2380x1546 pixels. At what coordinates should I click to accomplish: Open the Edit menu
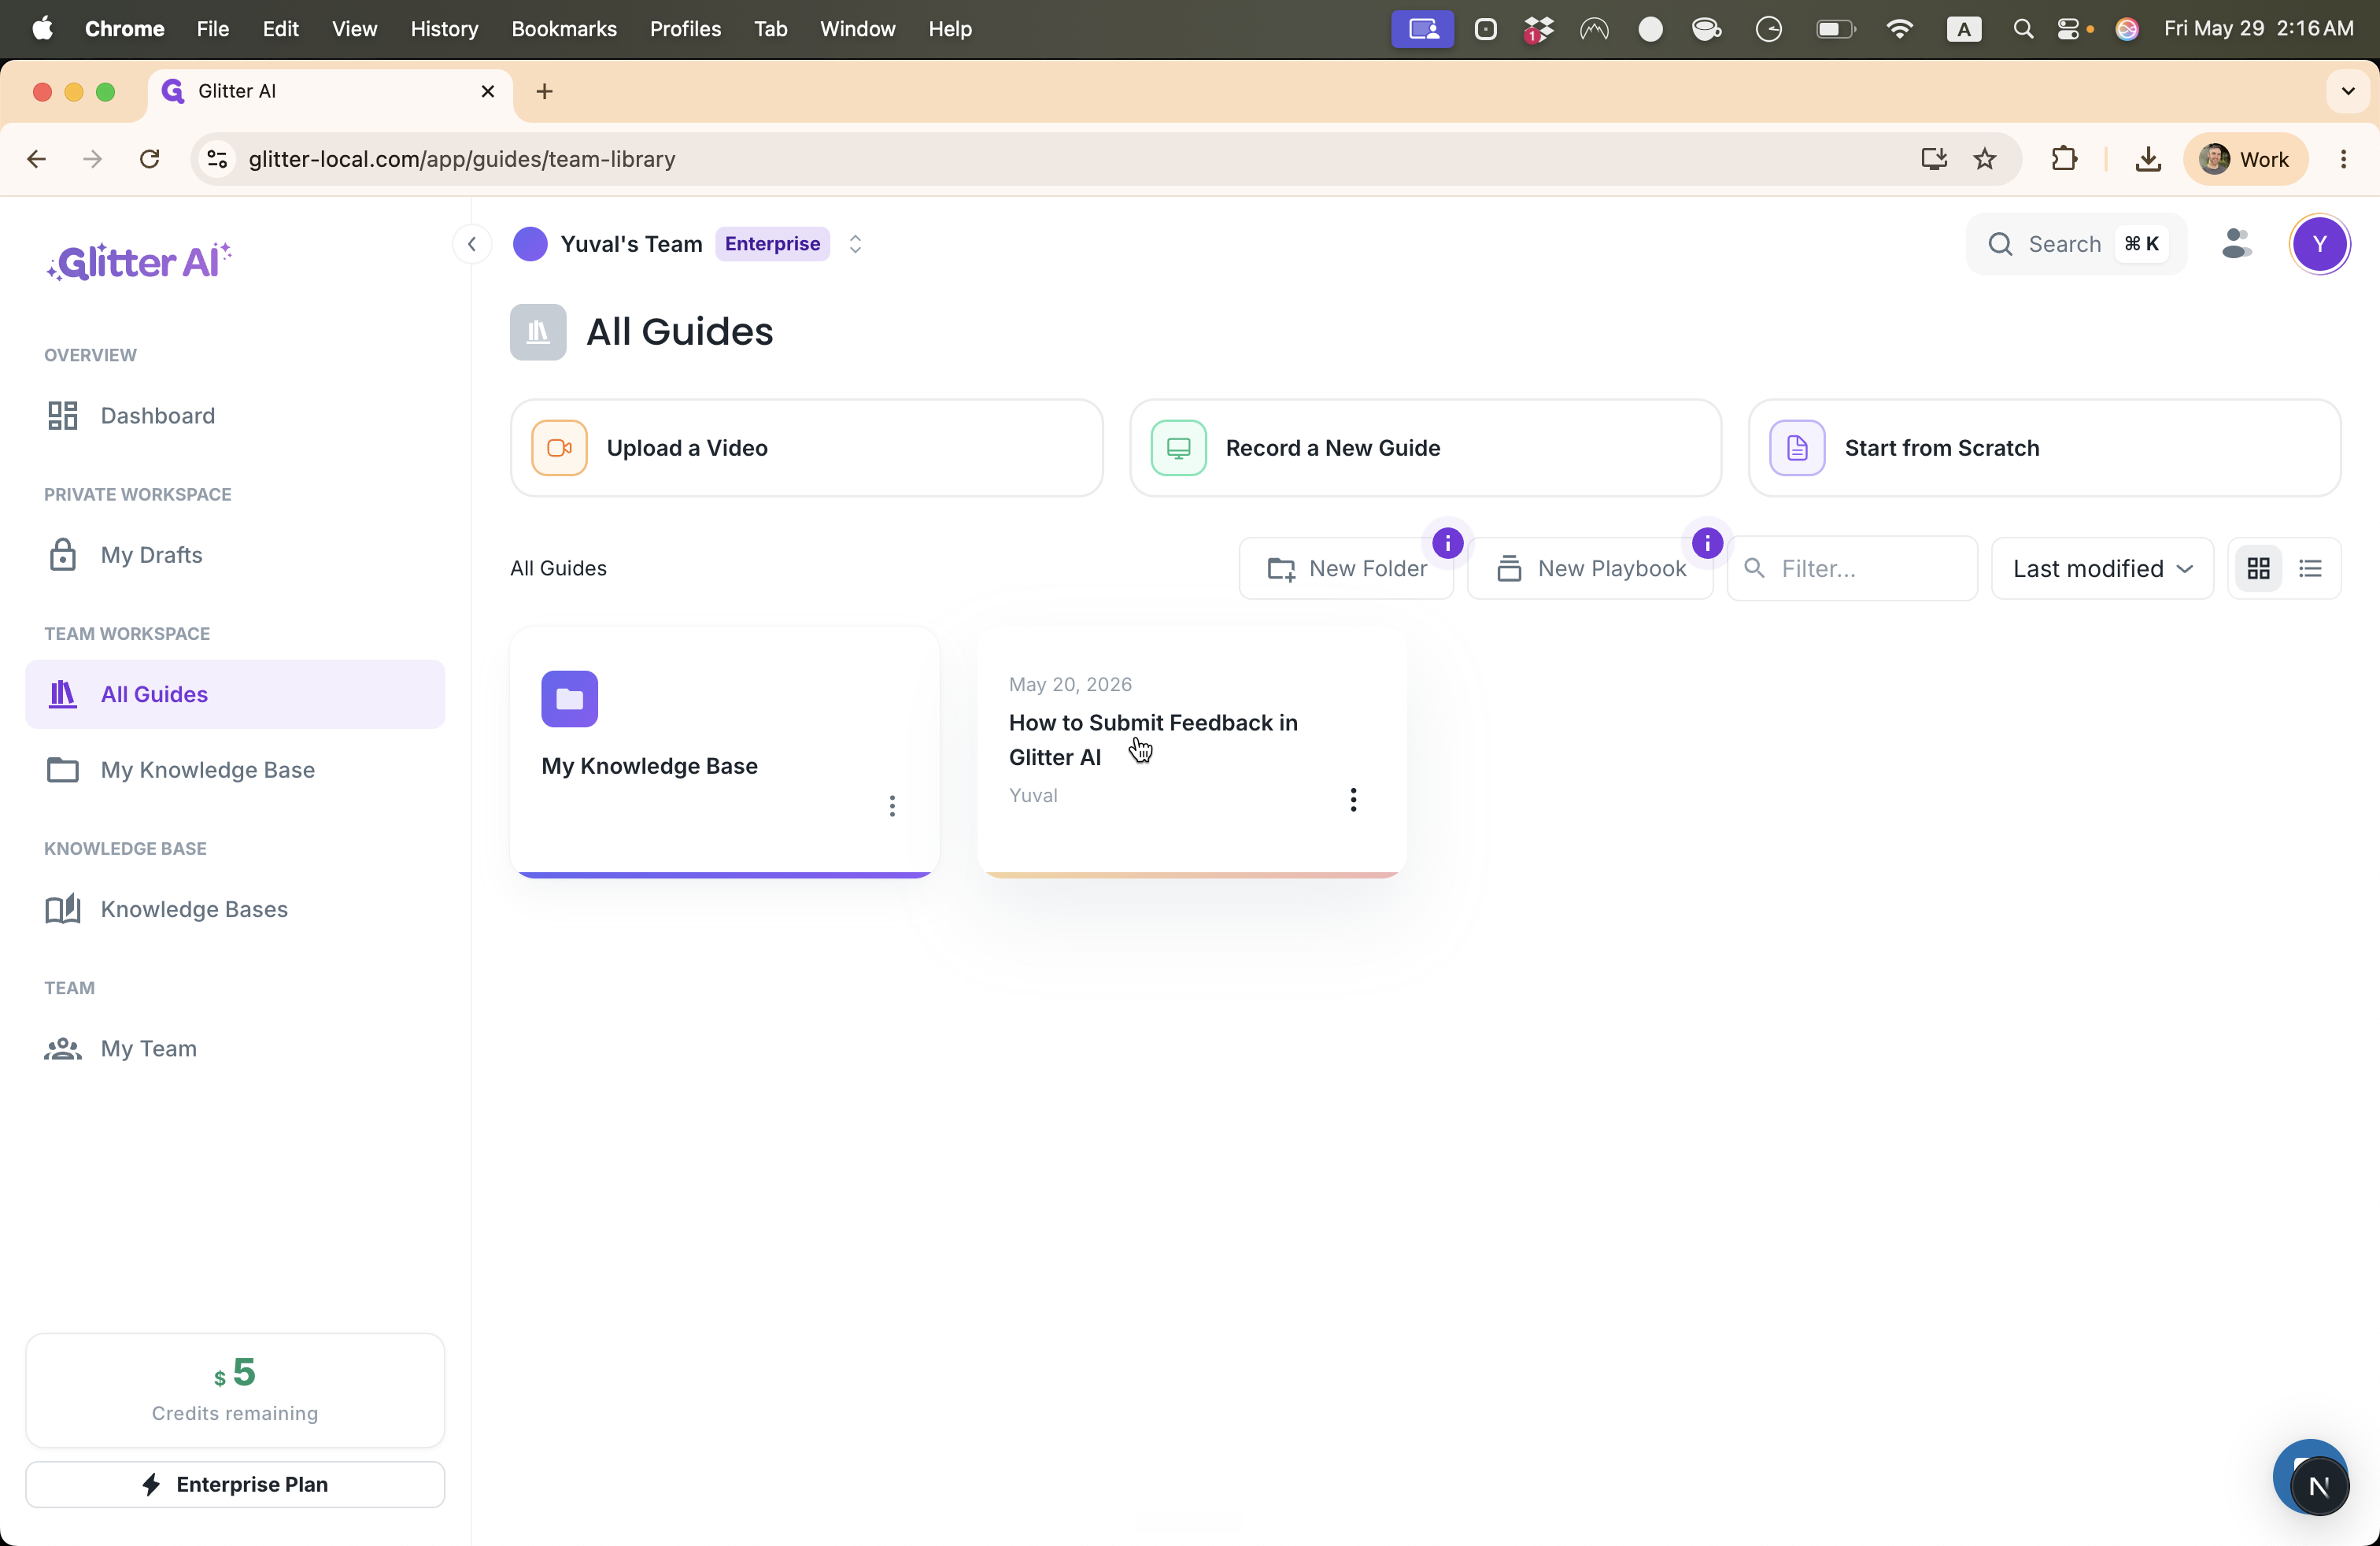281,29
